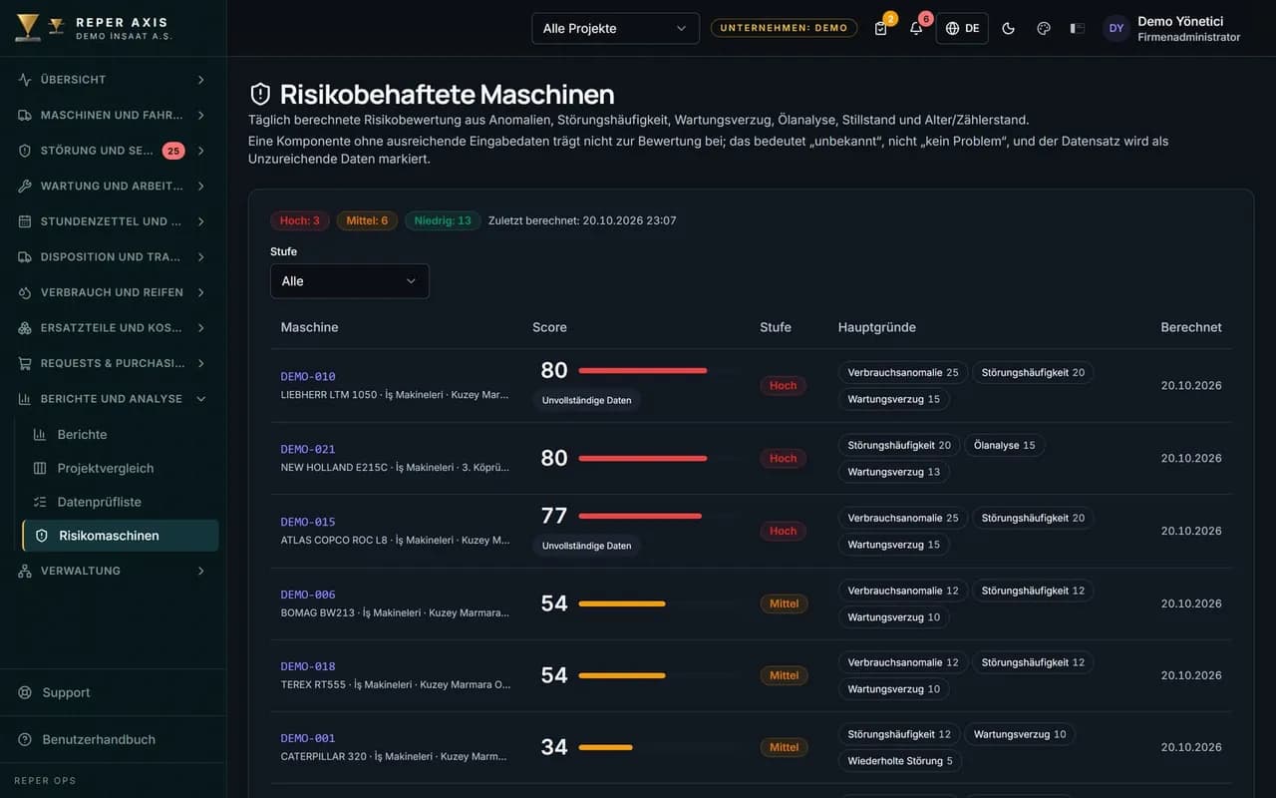Expand the Ersatzteile und Kos... section
The image size is (1276, 798).
point(113,327)
